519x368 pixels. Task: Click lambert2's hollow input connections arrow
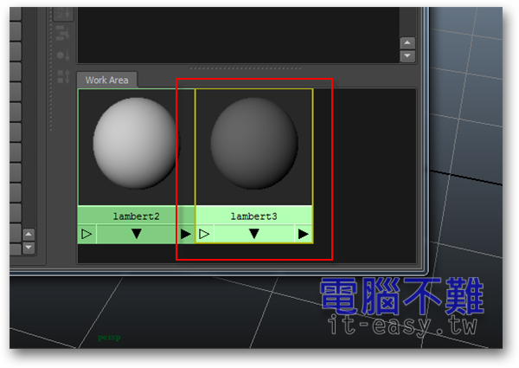86,234
